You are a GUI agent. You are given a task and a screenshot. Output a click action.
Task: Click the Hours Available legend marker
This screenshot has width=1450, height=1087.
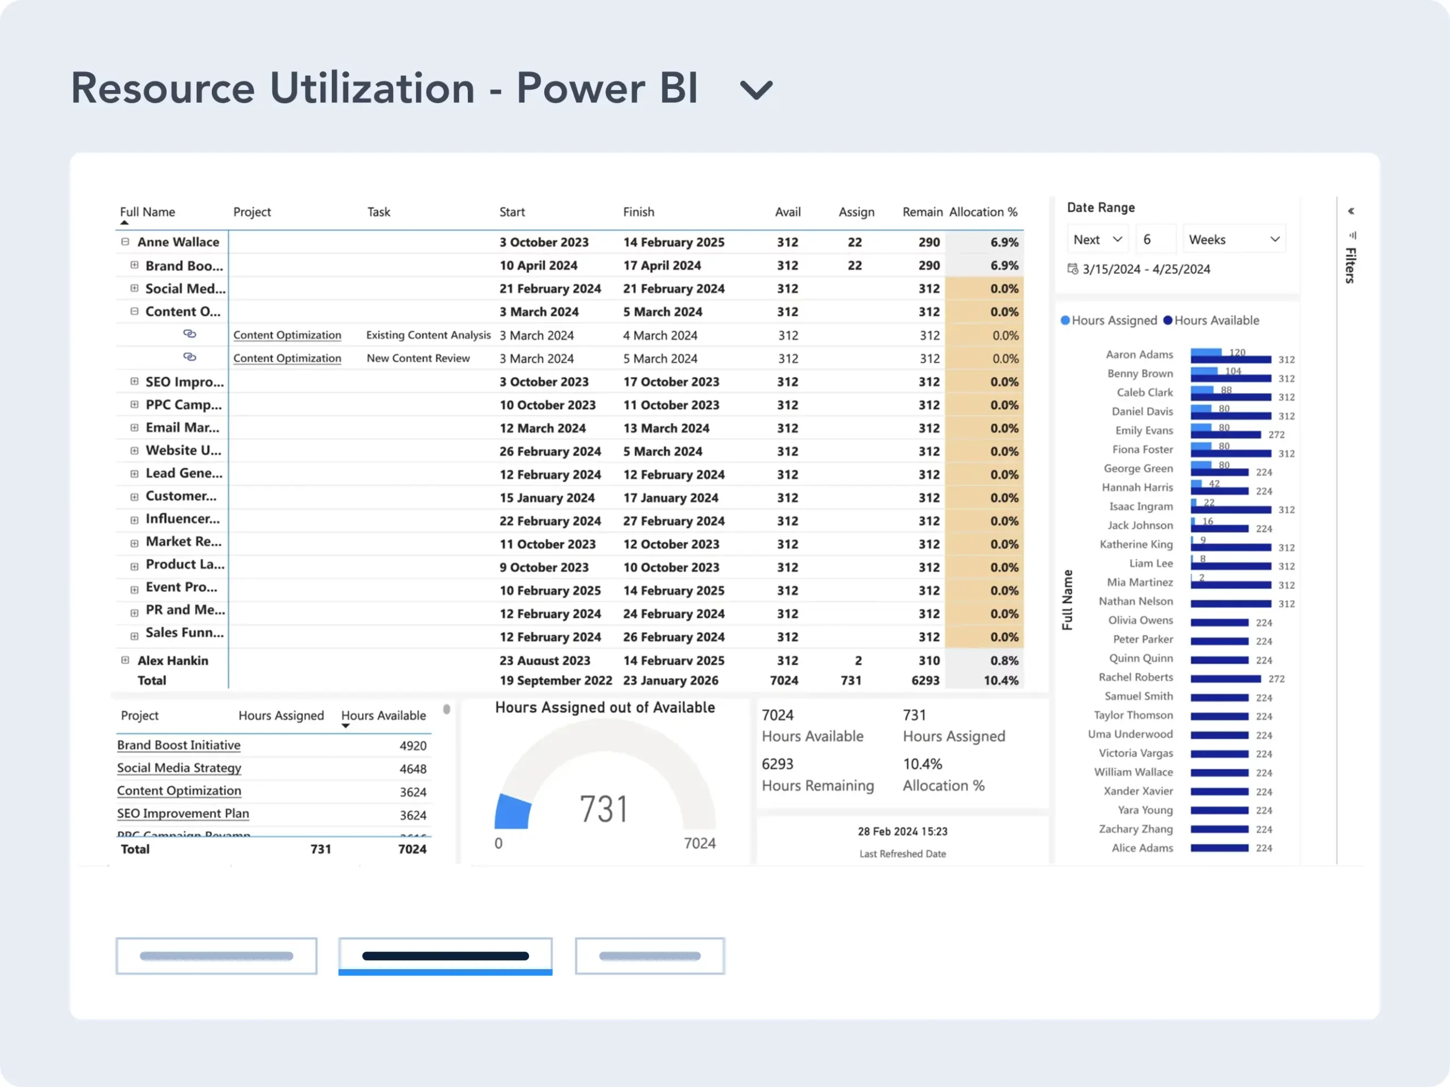tap(1167, 320)
